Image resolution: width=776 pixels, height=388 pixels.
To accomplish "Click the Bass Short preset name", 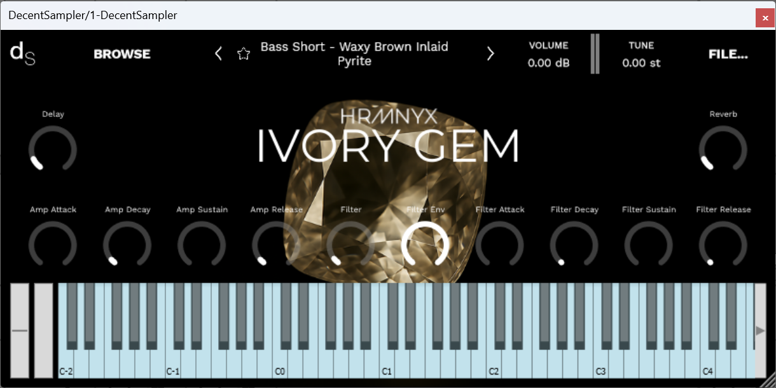I will point(354,53).
